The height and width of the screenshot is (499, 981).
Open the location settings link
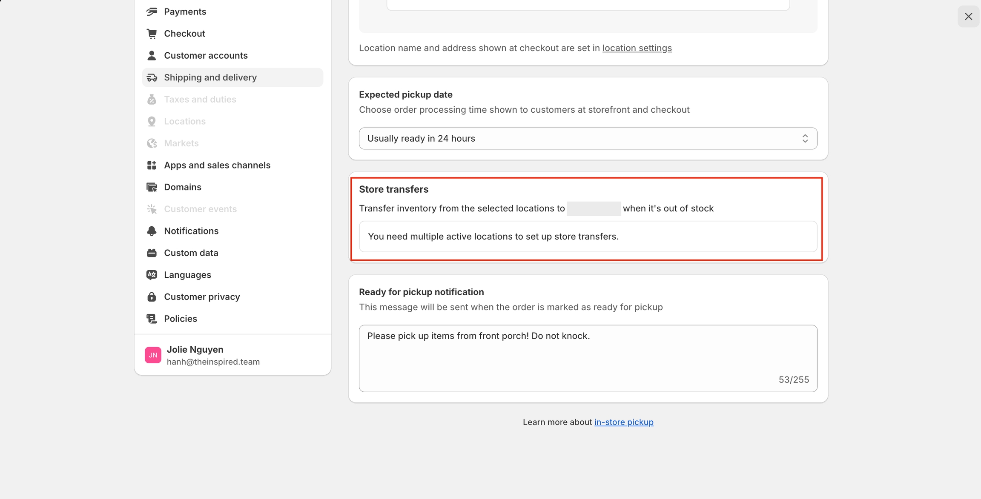coord(637,48)
